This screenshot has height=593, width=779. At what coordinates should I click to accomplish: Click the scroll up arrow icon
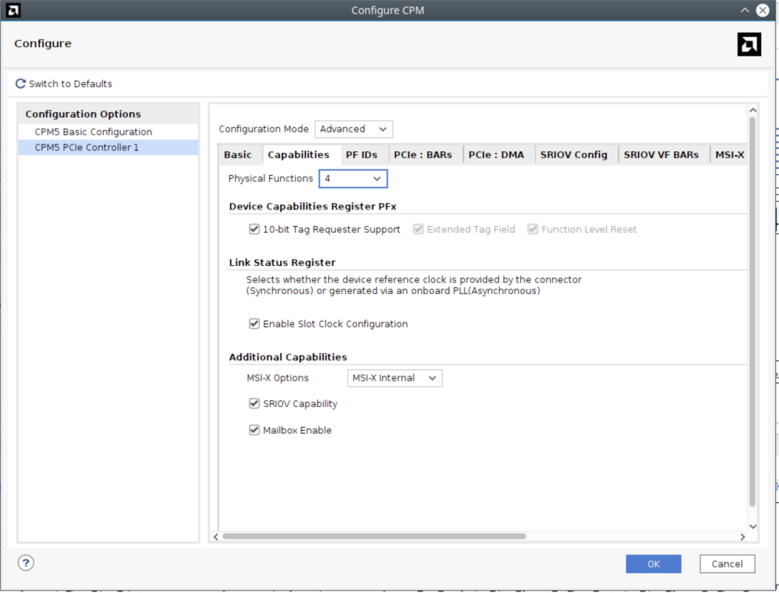(x=753, y=111)
